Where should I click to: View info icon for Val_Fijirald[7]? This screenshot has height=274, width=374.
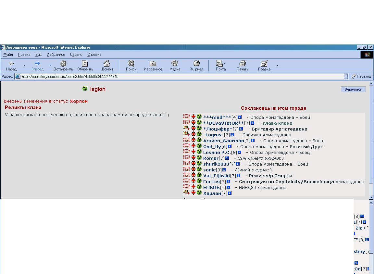(x=238, y=176)
